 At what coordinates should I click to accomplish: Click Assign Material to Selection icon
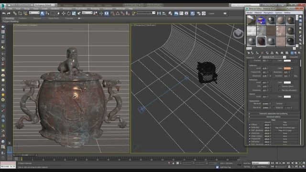[257, 53]
